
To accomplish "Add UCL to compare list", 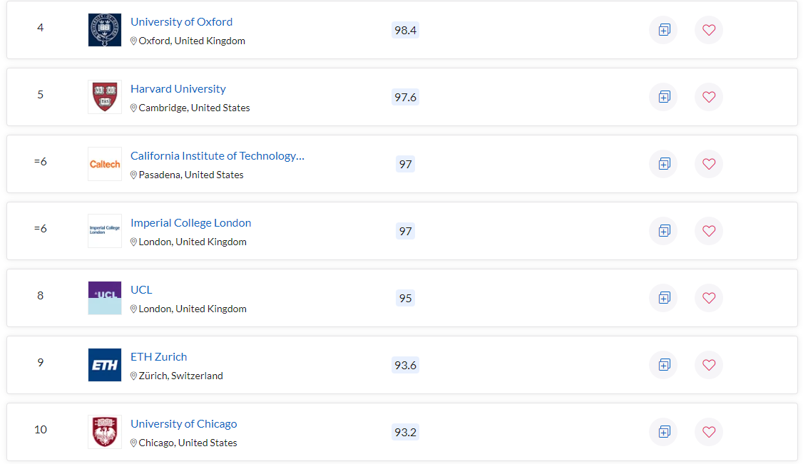I will pos(664,298).
